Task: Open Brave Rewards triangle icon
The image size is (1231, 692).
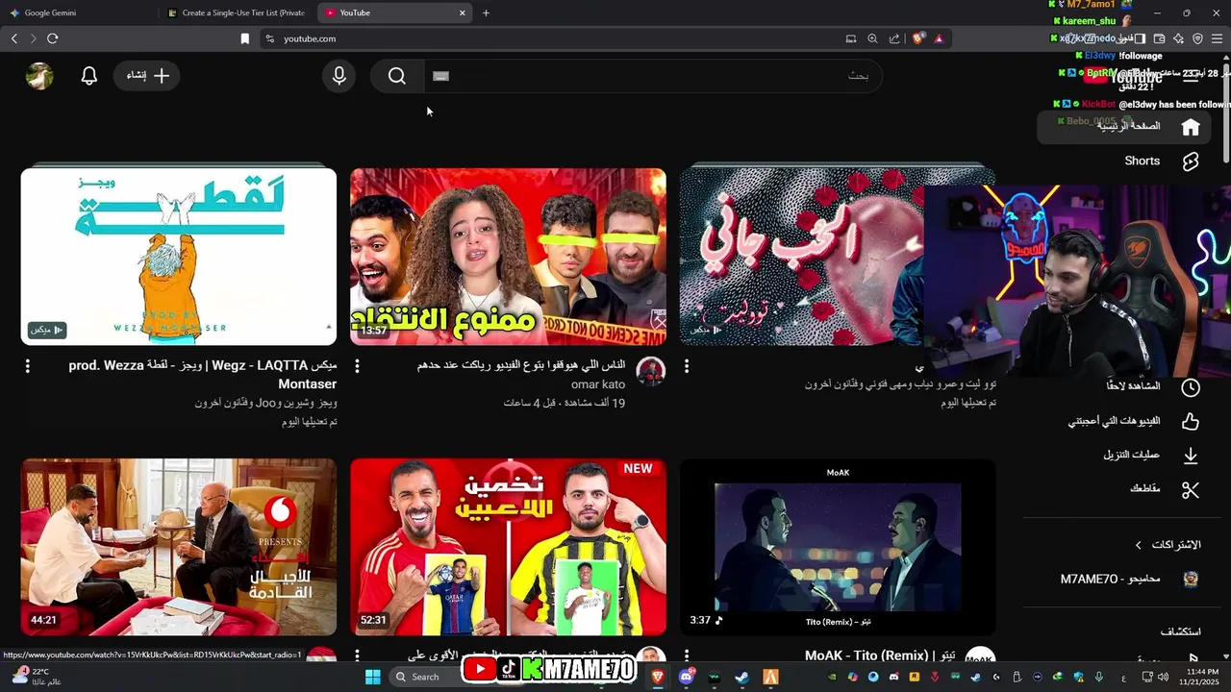Action: coord(939,38)
